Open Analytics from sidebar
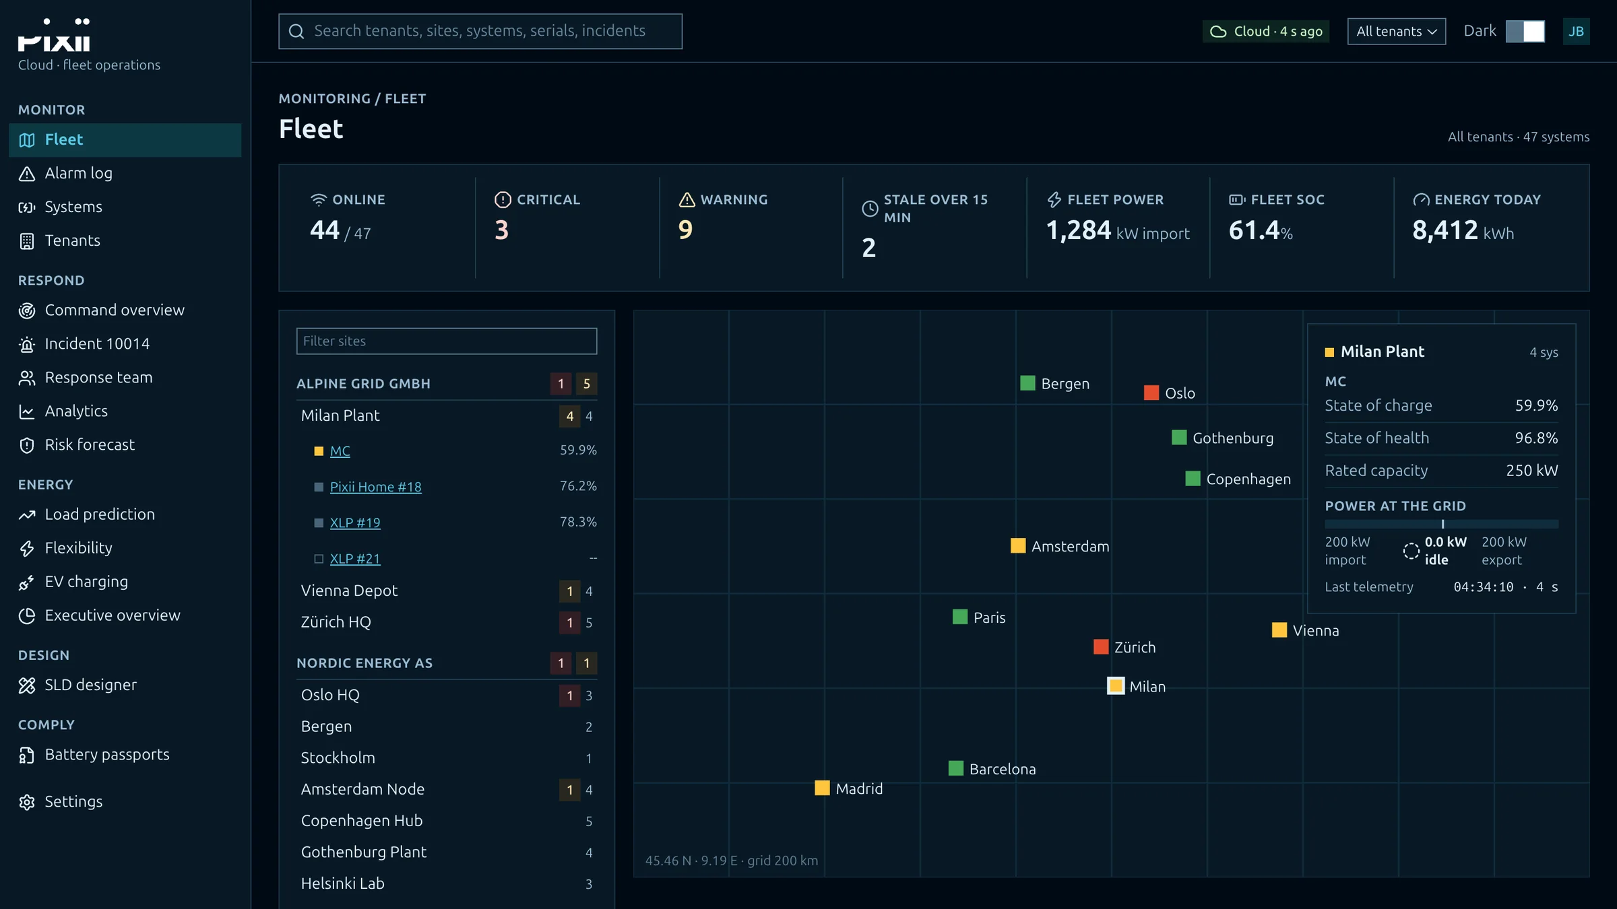Viewport: 1617px width, 909px height. [x=125, y=411]
